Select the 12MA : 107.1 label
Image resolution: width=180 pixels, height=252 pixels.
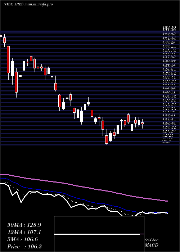point(24,232)
